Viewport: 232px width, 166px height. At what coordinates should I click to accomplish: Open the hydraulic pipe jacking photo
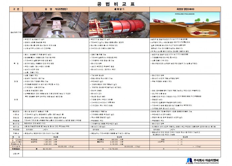click(x=55, y=25)
